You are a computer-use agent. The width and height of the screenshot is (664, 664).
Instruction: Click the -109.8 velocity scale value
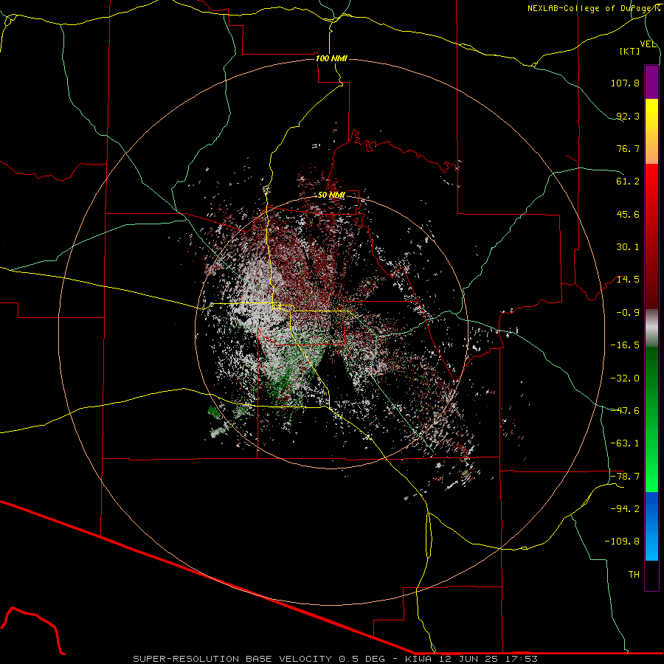point(622,542)
